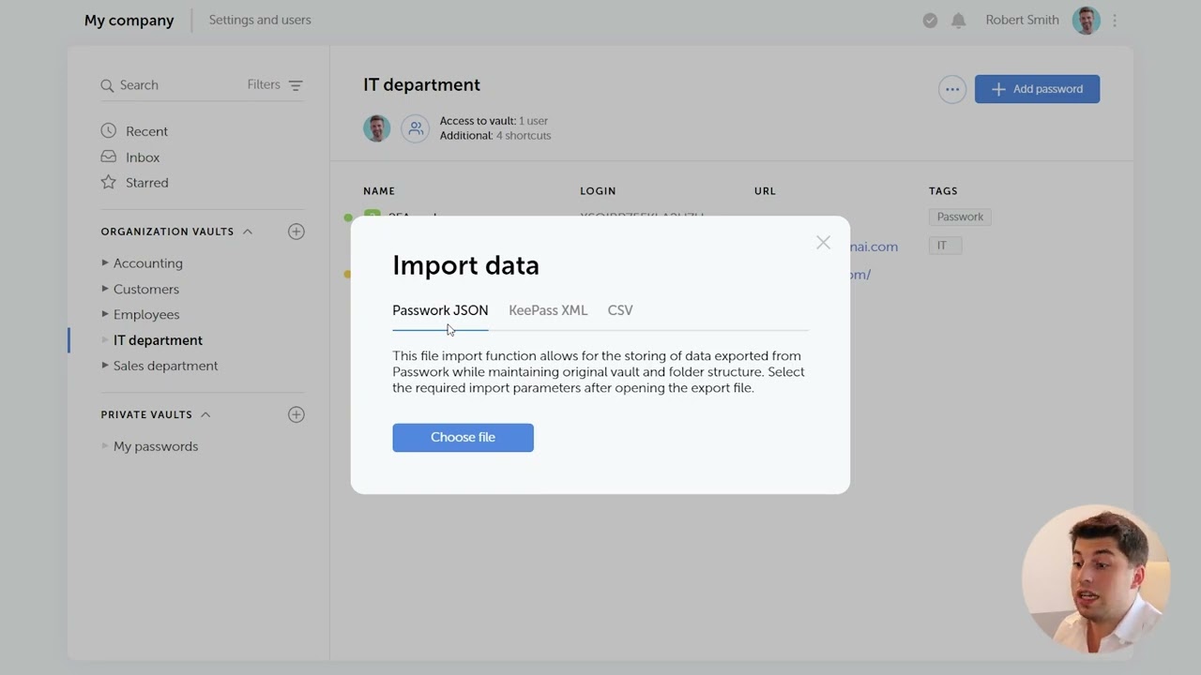1201x675 pixels.
Task: Expand the Employees vault arrow
Action: point(105,314)
